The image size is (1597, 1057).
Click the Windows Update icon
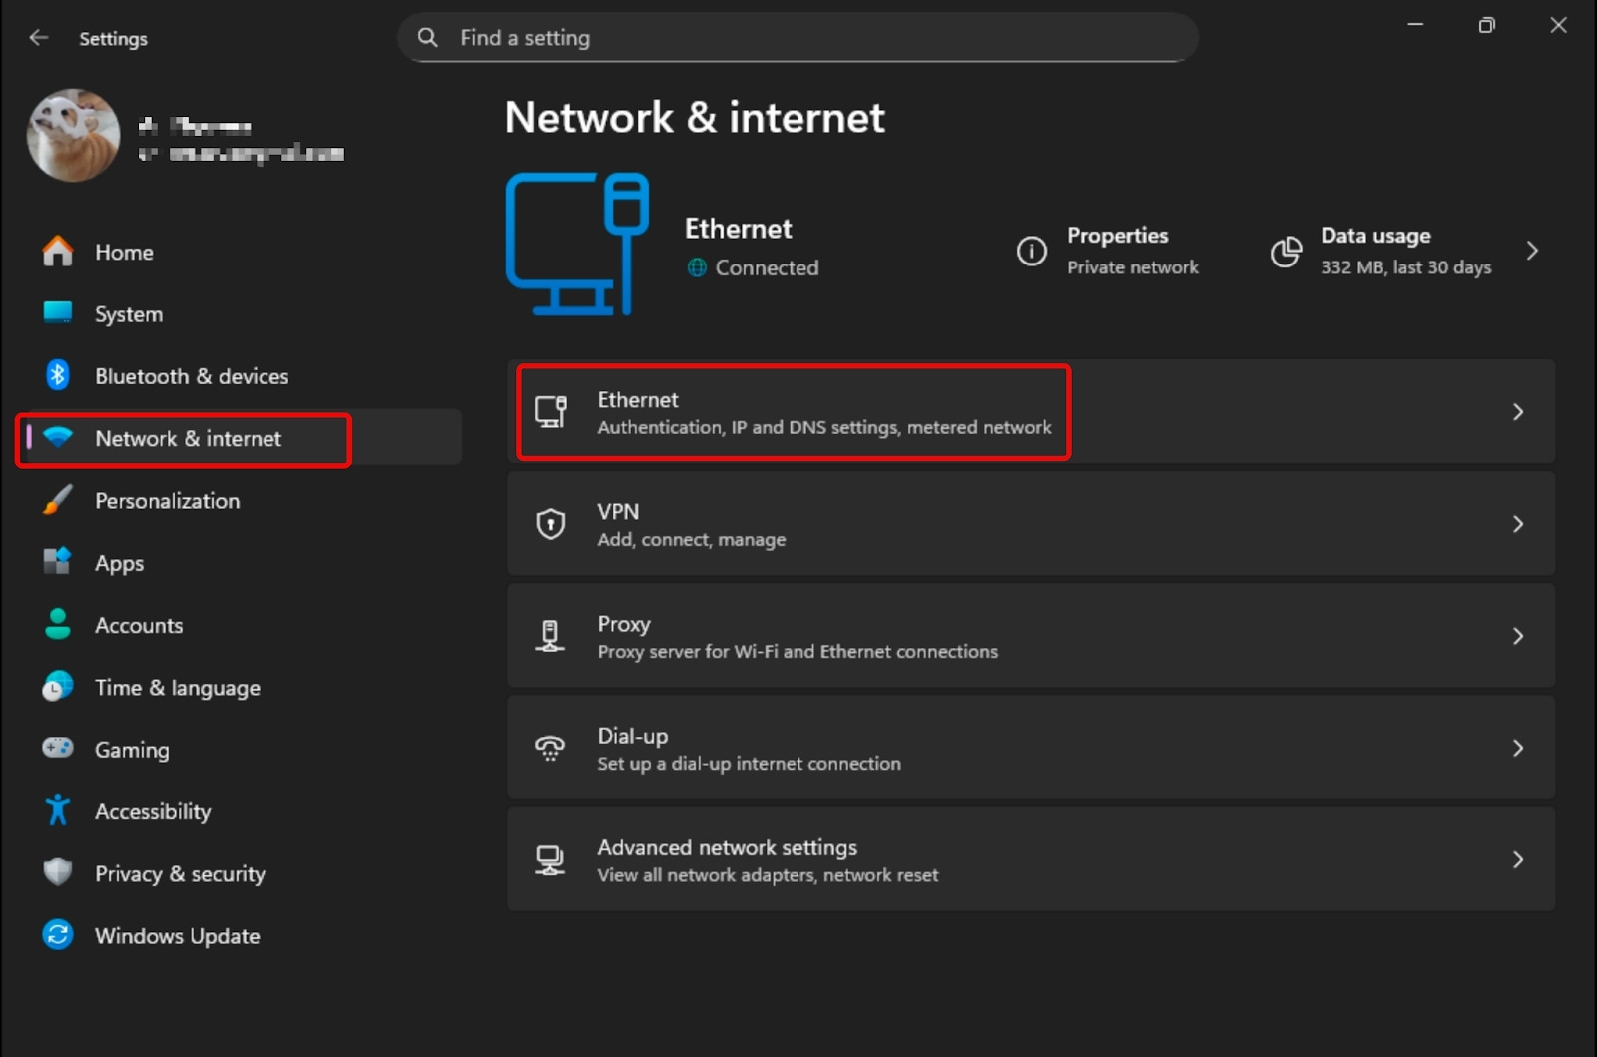(x=58, y=935)
